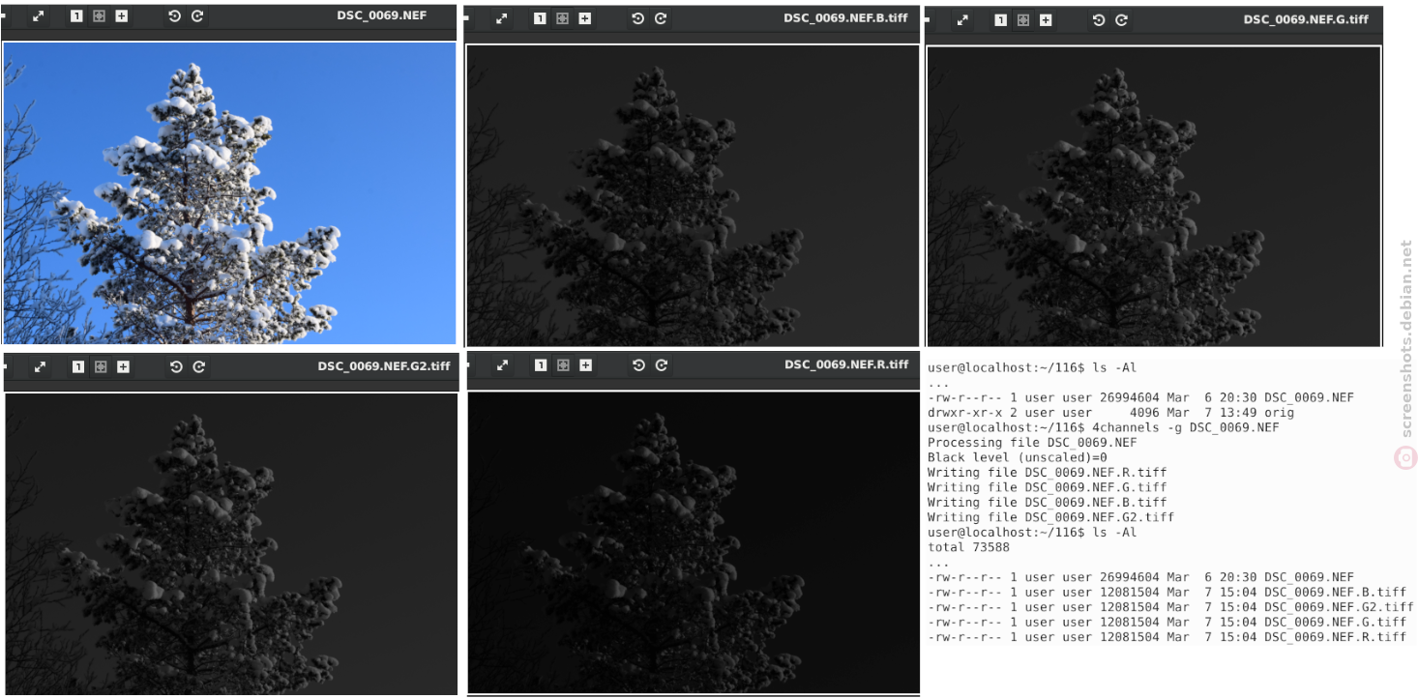
Task: Rotate right in DSC_0069.NEF.R.tiff viewer
Action: (x=662, y=365)
